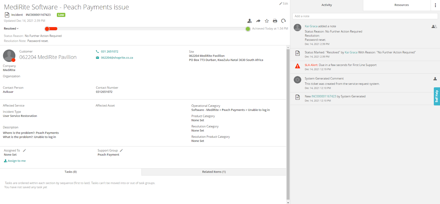Edit Assigned To with pencil icon
Image resolution: width=440 pixels, height=204 pixels.
point(24,150)
